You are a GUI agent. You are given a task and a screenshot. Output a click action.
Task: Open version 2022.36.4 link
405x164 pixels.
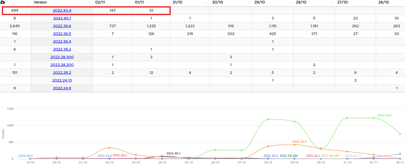tap(62, 41)
